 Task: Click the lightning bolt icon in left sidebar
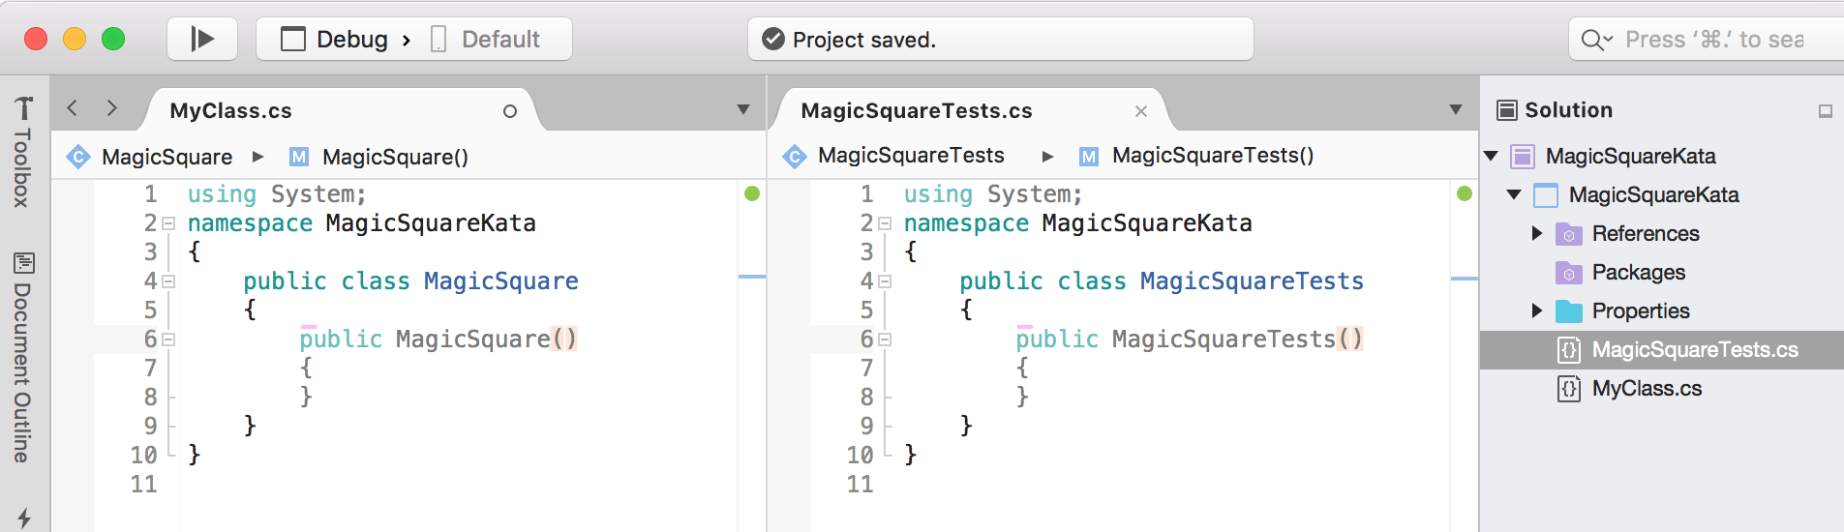23,517
